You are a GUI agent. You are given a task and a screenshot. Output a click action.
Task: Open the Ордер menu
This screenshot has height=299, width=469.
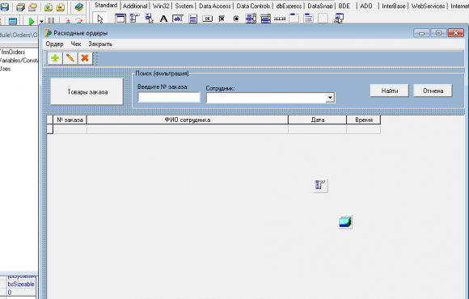coord(54,44)
